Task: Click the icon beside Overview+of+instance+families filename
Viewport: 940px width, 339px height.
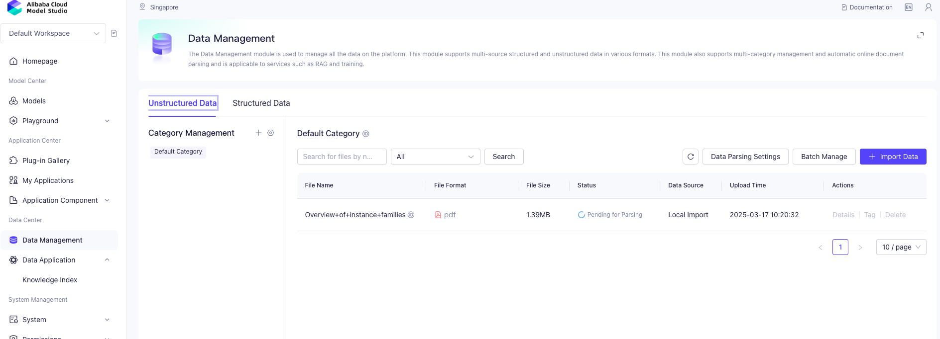Action: click(411, 215)
